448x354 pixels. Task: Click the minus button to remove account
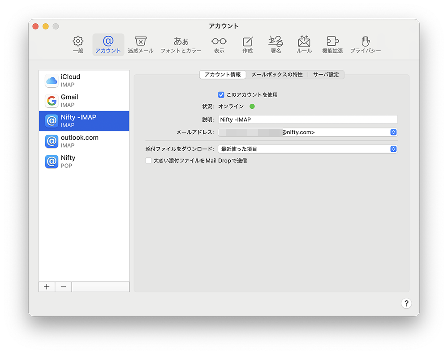[x=63, y=287]
